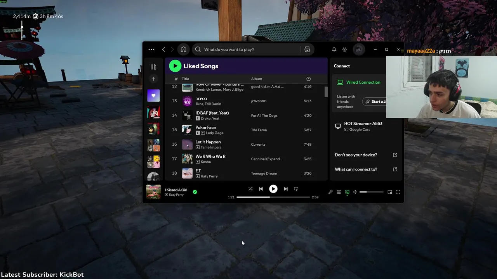This screenshot has width=497, height=279.
Task: Open album link 'Currents'
Action: coord(258,145)
